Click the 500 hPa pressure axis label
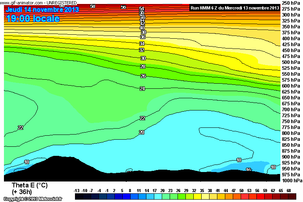The height and width of the screenshot is (202, 303). [291, 62]
